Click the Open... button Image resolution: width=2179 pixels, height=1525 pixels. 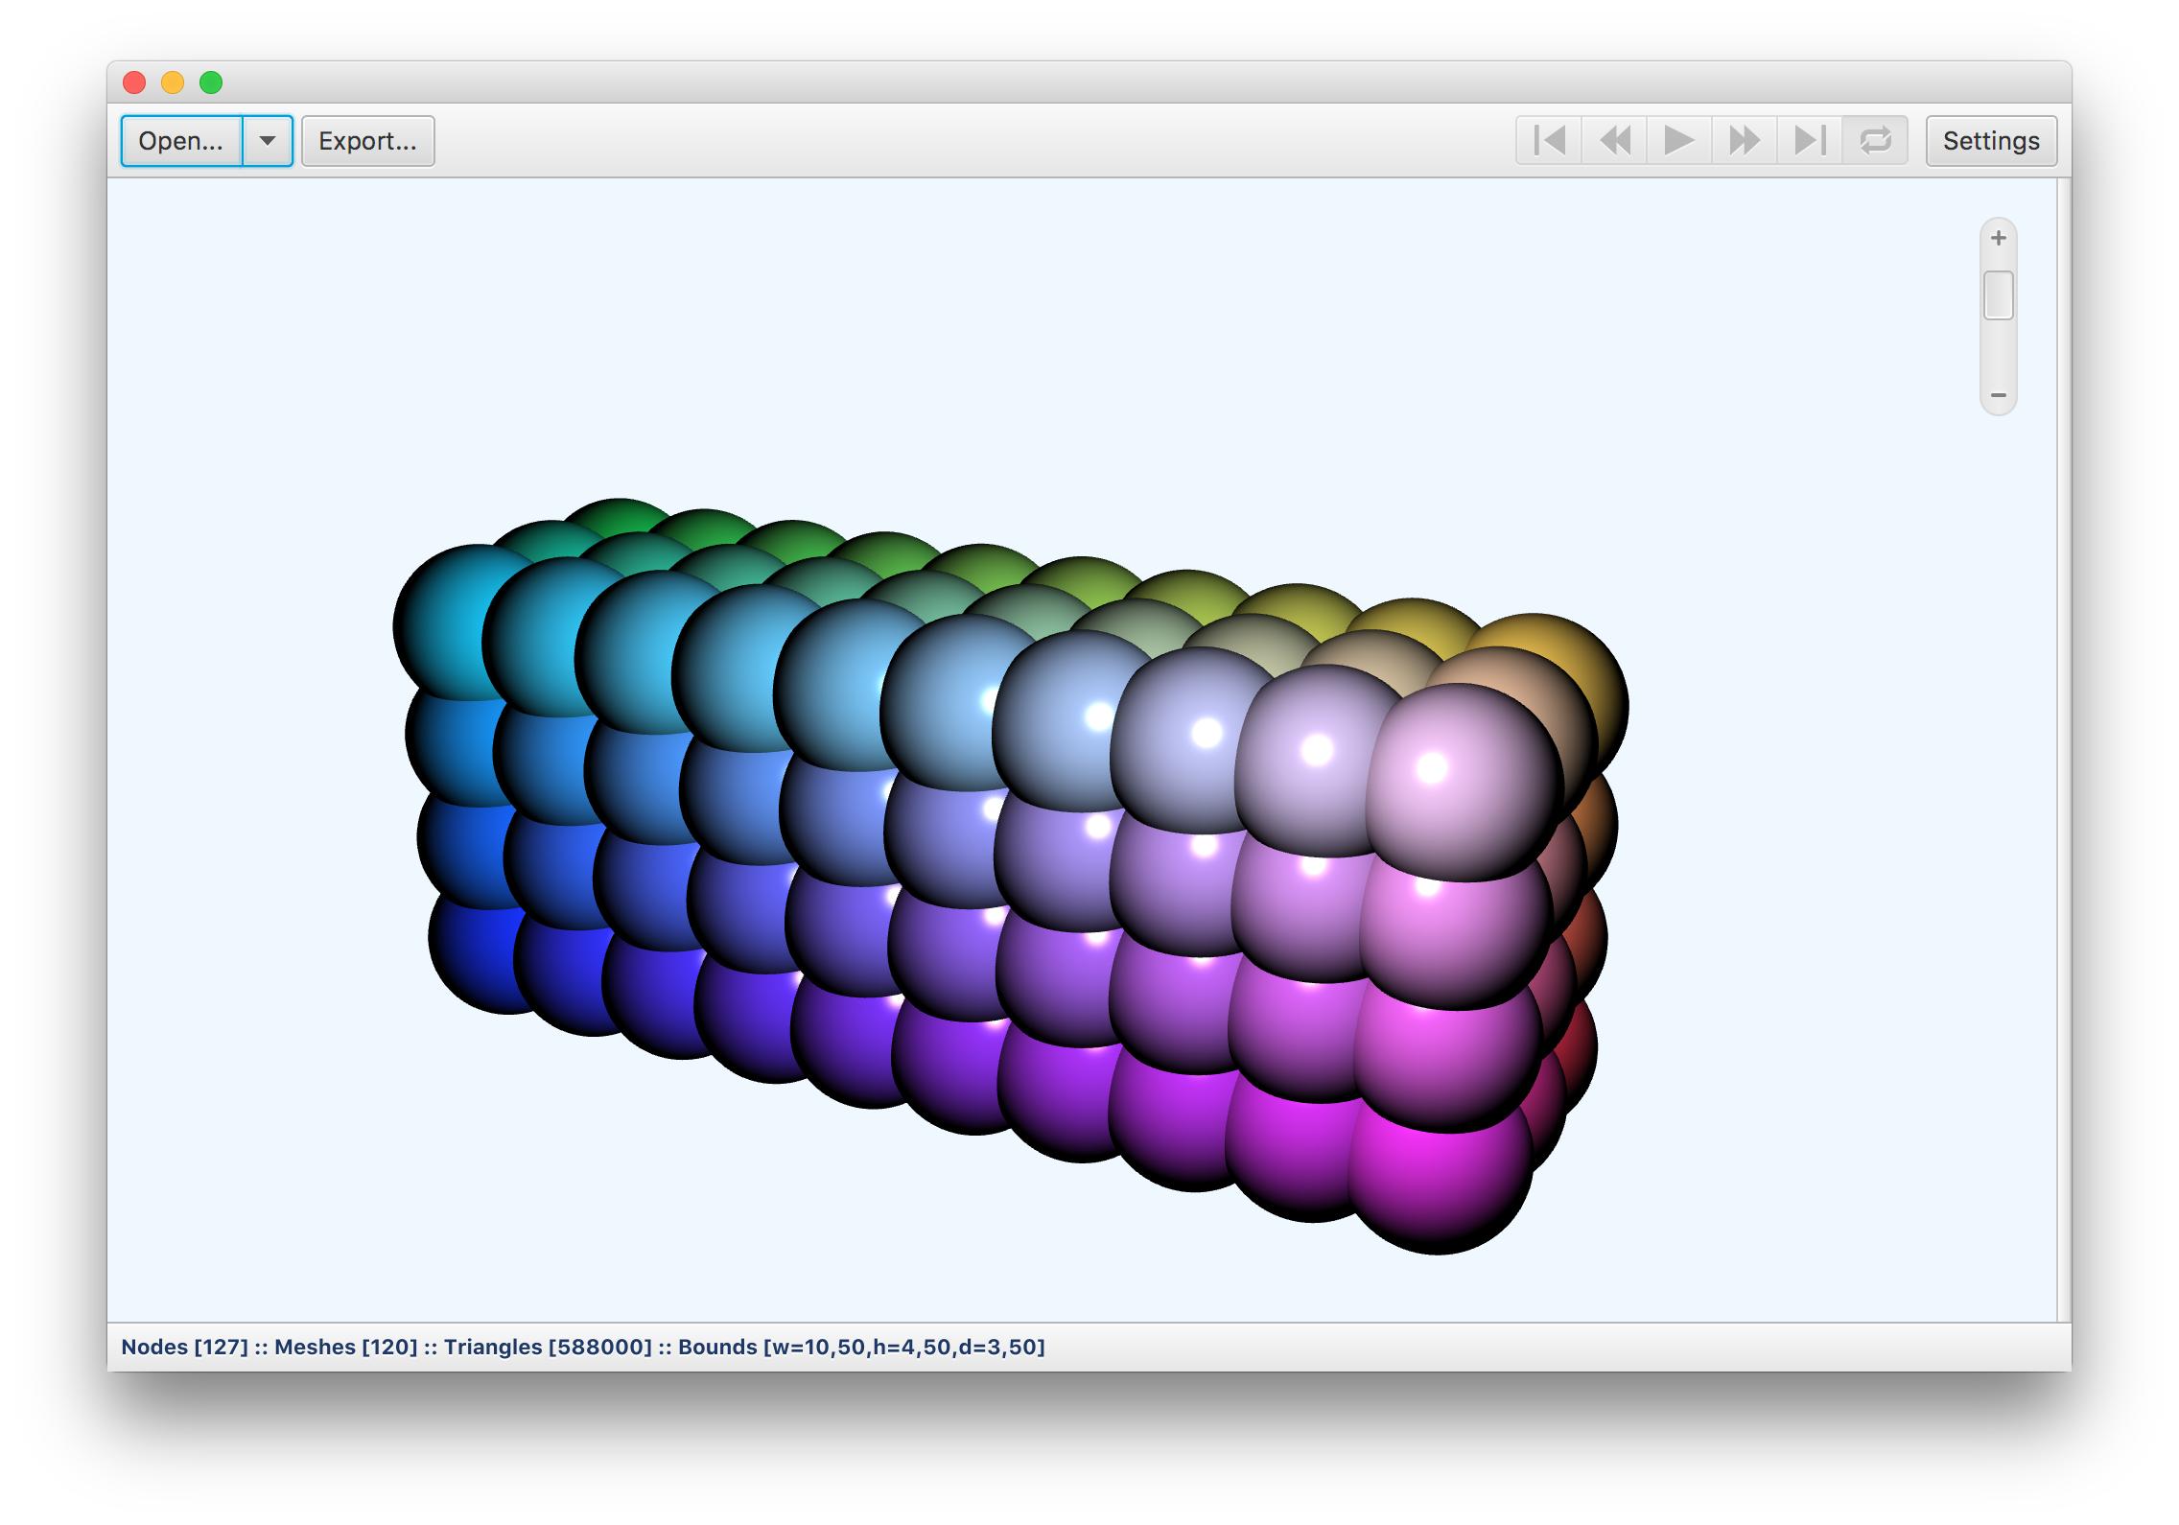click(181, 141)
